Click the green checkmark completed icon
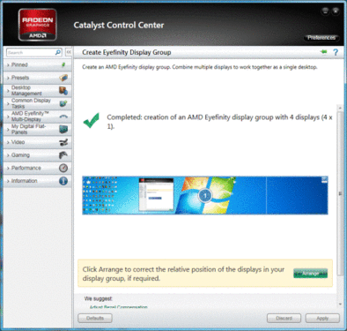The image size is (347, 331). [x=92, y=120]
